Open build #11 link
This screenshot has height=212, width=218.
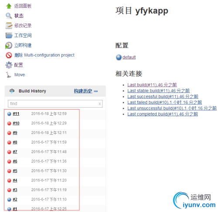tap(16, 114)
